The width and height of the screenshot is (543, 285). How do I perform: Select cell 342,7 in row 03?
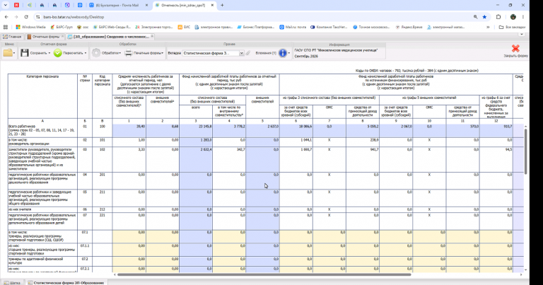click(229, 159)
